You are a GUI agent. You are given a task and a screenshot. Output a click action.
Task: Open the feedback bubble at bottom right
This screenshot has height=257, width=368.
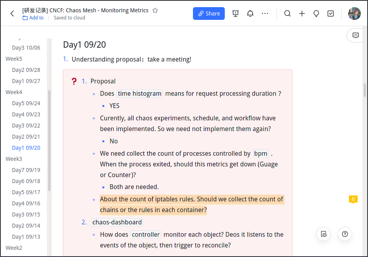(323, 234)
